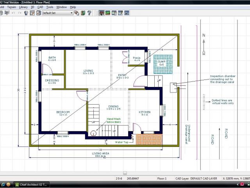The width and height of the screenshot is (250, 188).
Task: Click the horizontal scrollbar thumb below the plan
Action: (125, 173)
